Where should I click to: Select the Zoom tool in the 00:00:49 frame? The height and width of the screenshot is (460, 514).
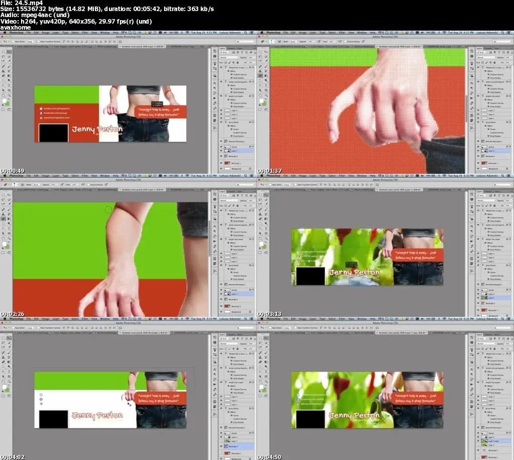(9, 95)
